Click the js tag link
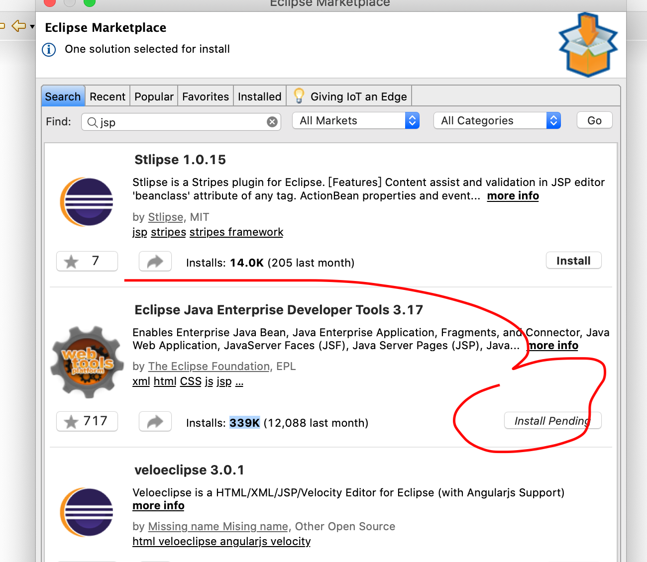 point(209,381)
